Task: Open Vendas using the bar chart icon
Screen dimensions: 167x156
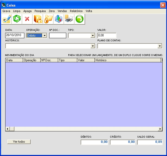Action: pyautogui.click(x=59, y=19)
